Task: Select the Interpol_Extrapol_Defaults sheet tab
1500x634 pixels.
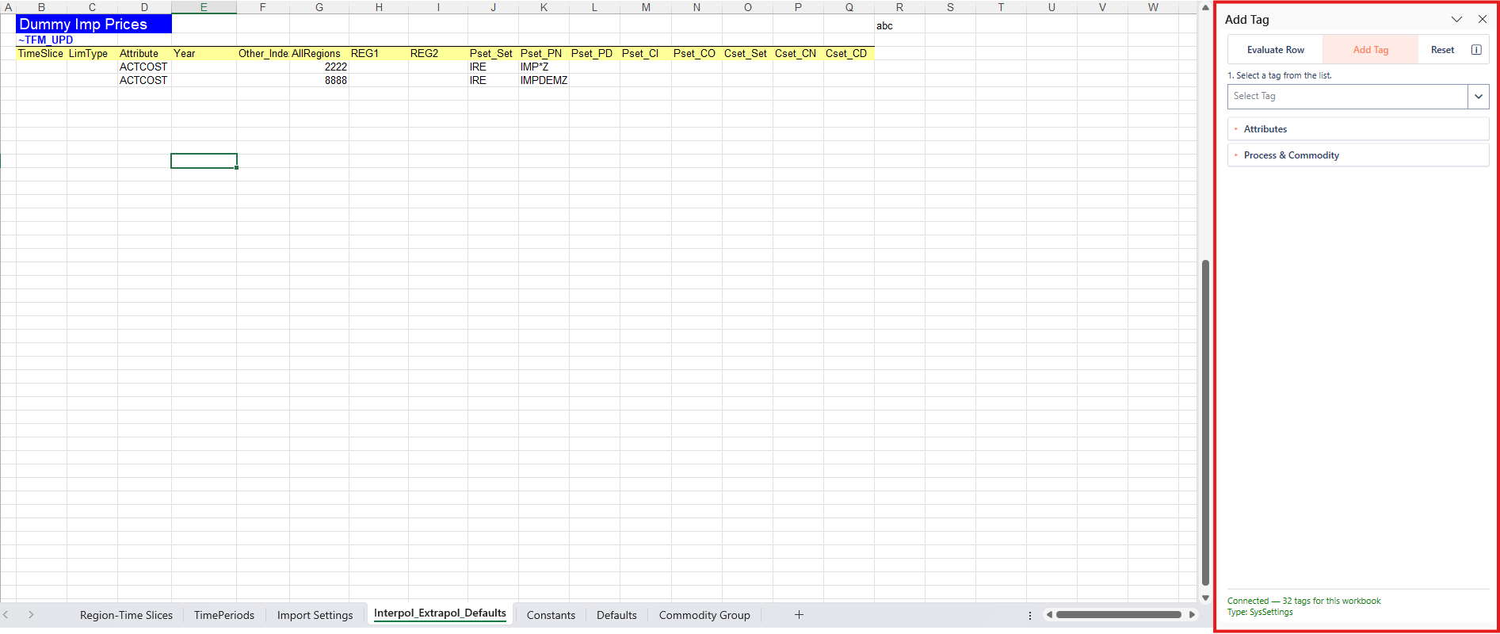Action: [x=440, y=613]
